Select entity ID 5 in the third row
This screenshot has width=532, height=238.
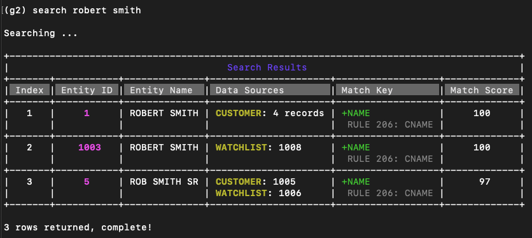(87, 182)
